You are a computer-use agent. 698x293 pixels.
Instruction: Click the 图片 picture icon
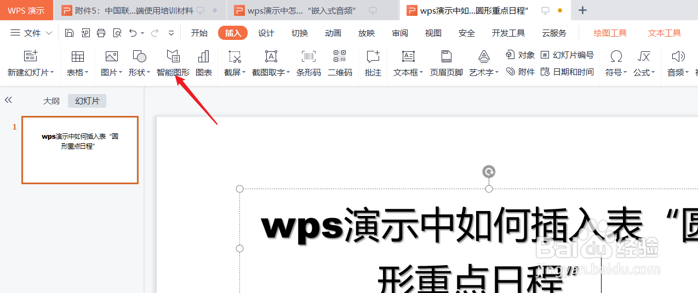coord(112,56)
